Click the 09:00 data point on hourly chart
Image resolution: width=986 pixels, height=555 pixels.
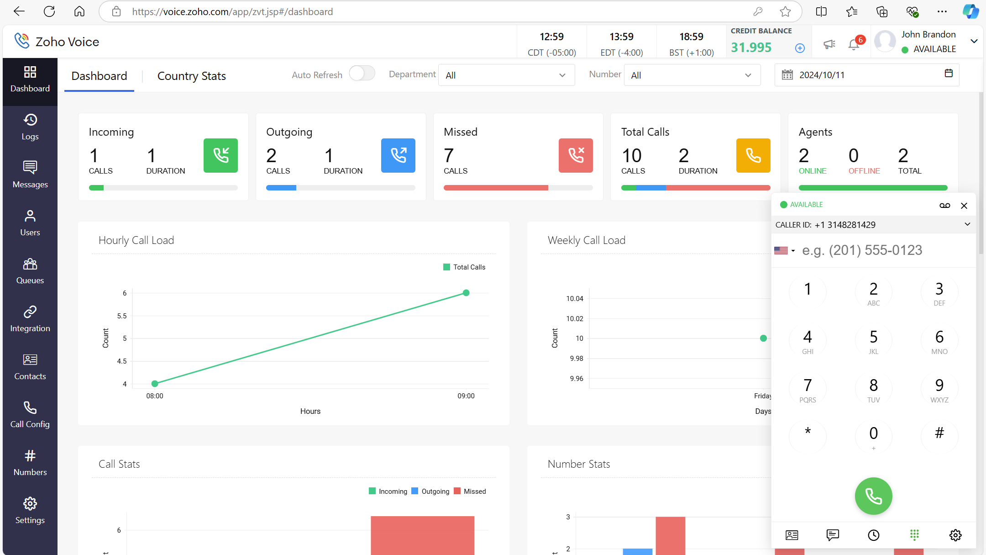466,293
